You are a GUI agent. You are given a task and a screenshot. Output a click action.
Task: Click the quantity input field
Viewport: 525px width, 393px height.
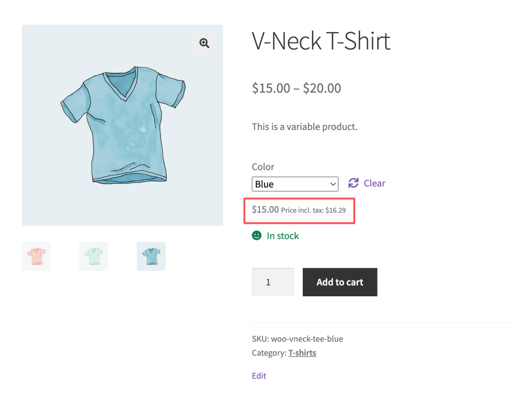point(273,282)
